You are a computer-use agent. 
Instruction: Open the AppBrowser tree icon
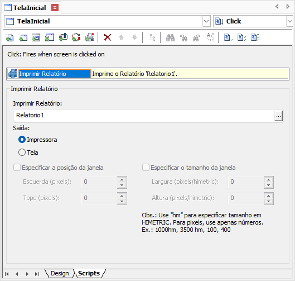tap(152, 37)
